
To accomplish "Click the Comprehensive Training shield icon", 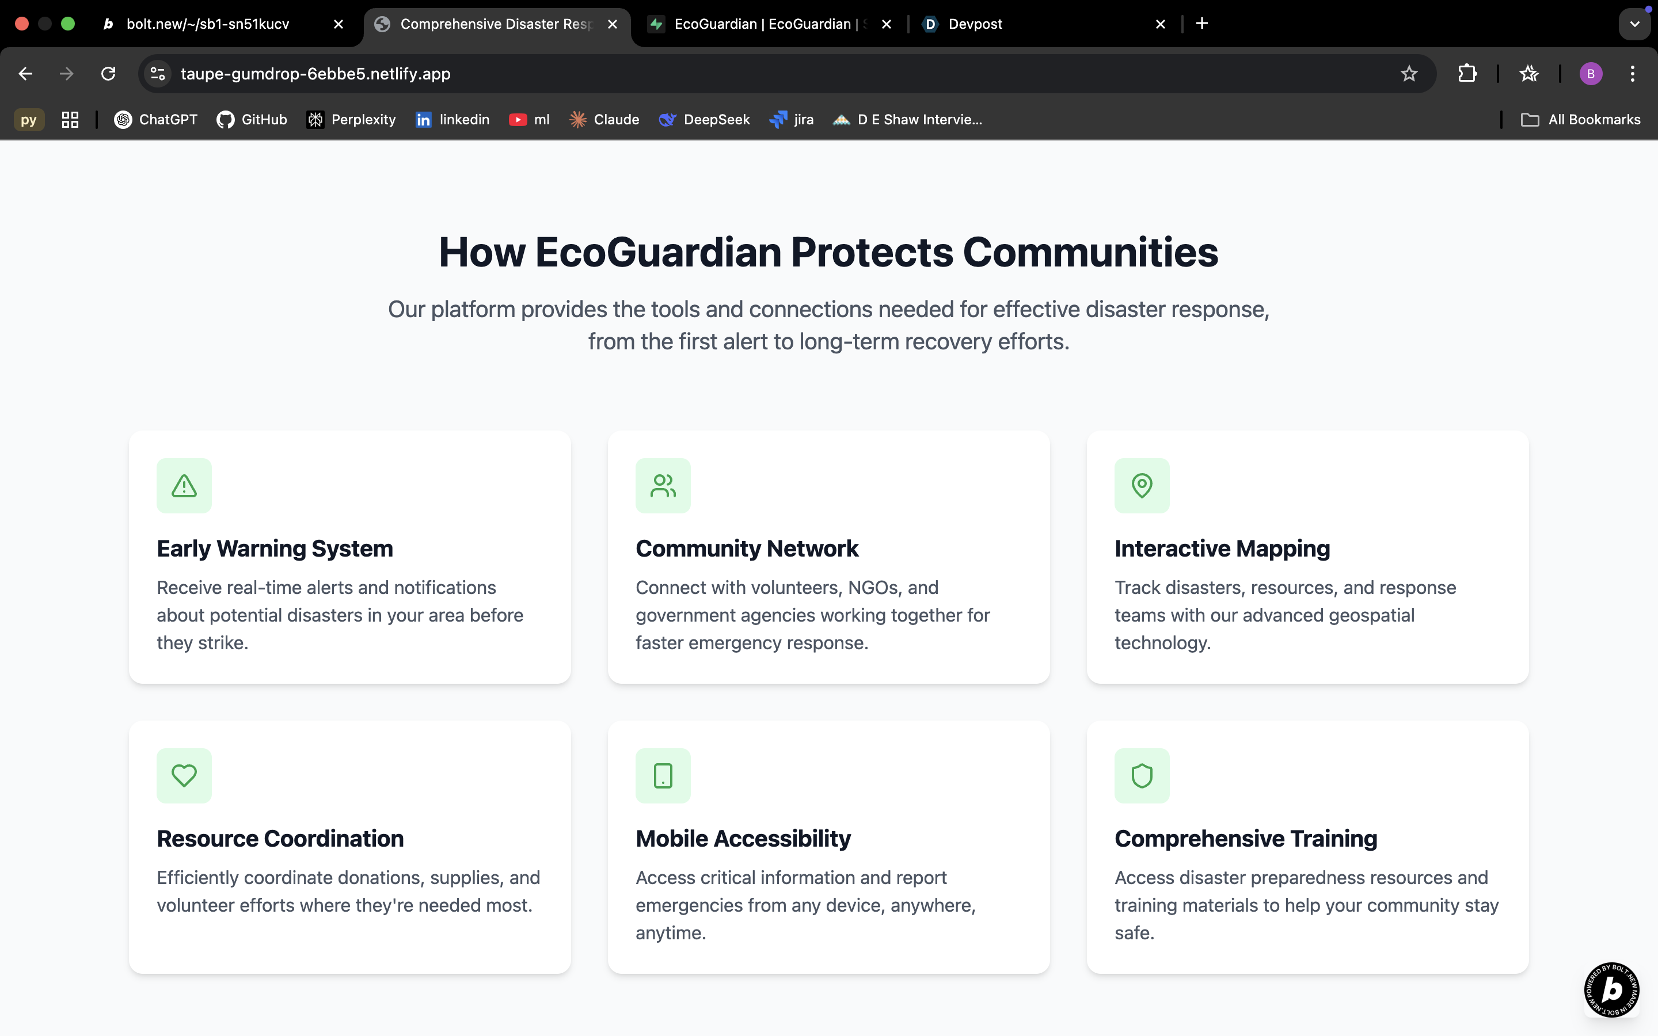I will point(1142,776).
